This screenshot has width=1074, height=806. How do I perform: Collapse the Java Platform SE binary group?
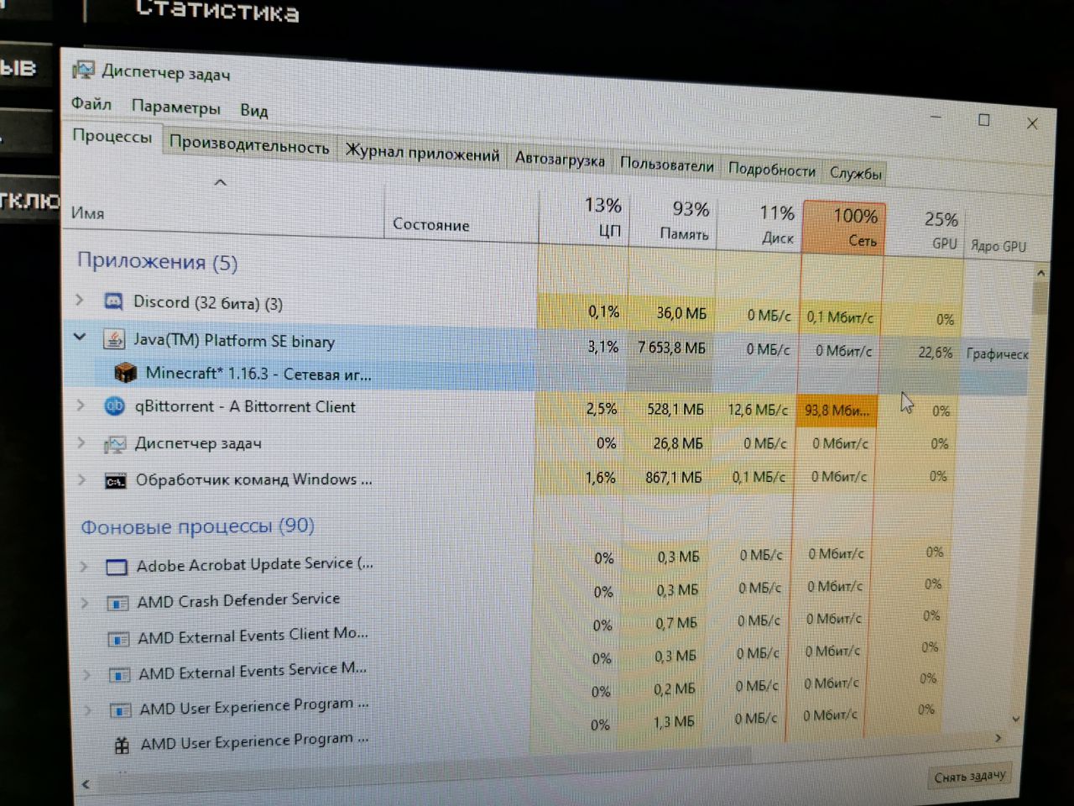[80, 337]
